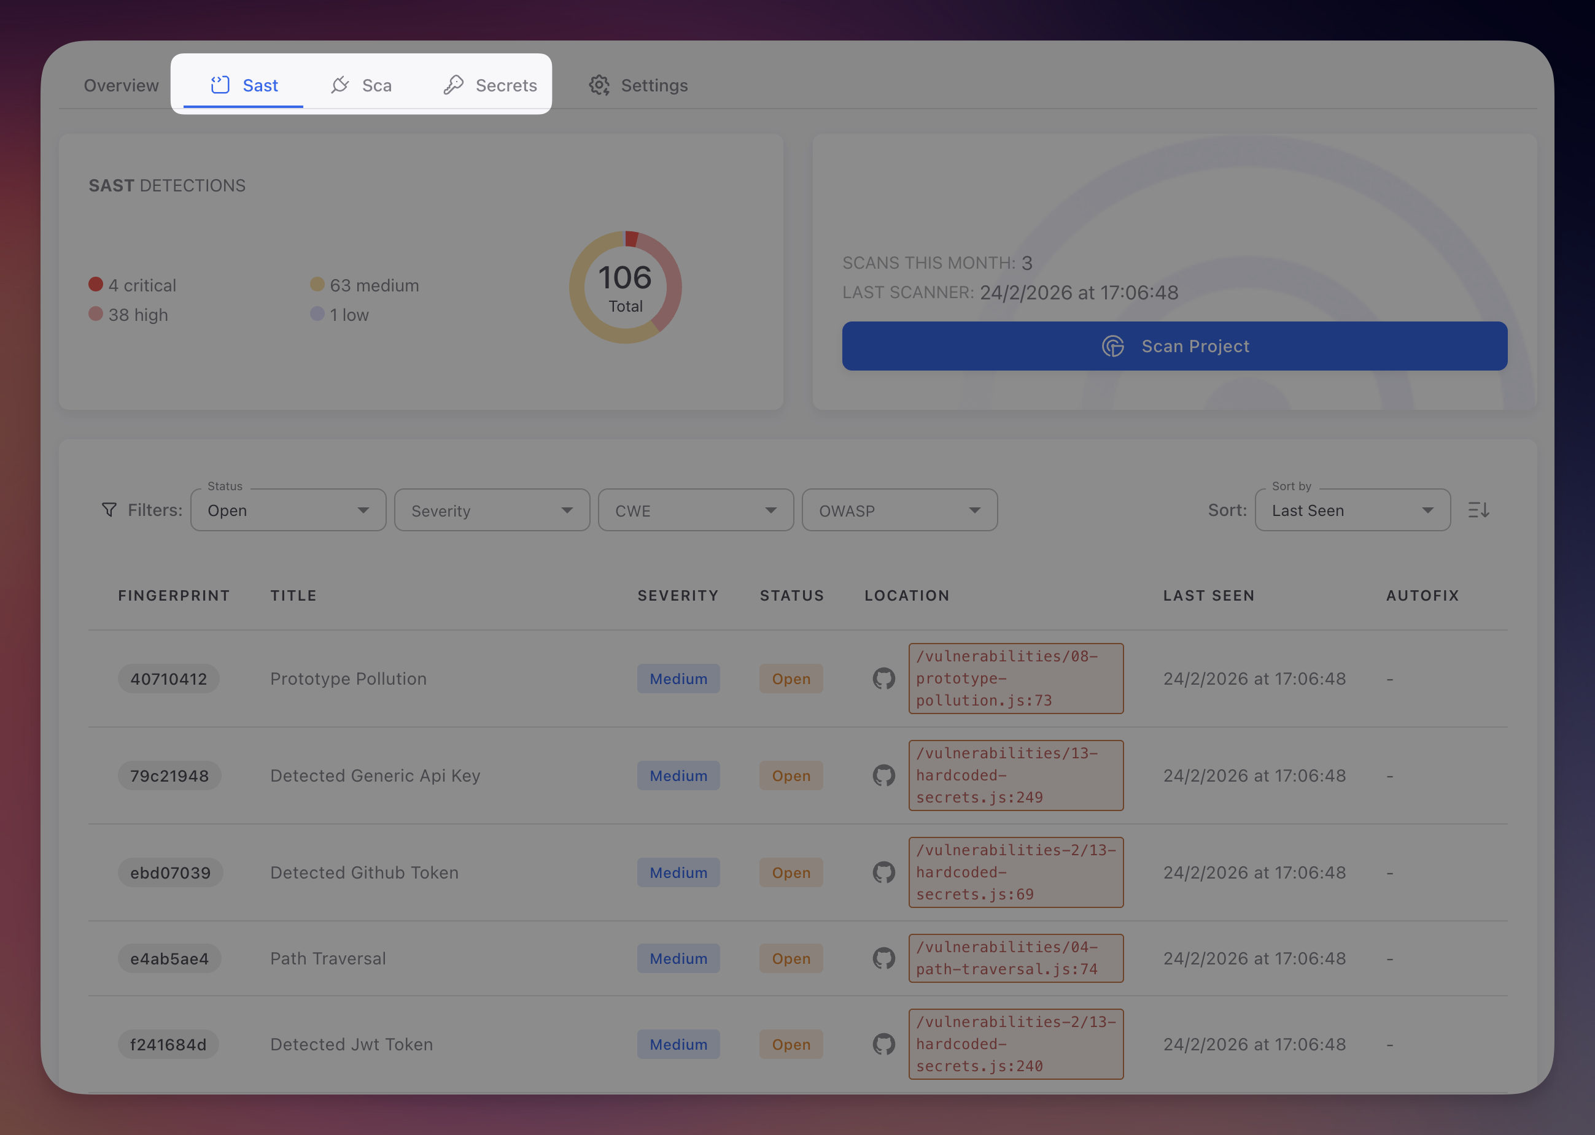Click the GitHub icon on the Path Traversal row
Viewport: 1595px width, 1135px height.
click(x=883, y=958)
